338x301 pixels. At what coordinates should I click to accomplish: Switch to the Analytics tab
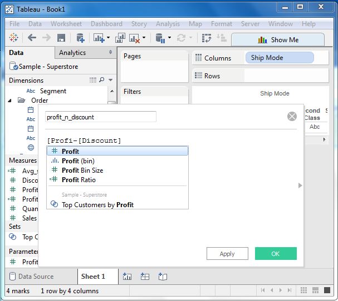click(72, 53)
